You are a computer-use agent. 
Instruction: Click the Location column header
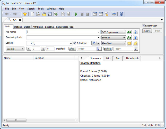(x=40, y=58)
